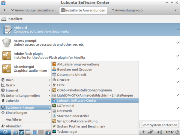Click the back chevron in the toolbar

(4, 10)
